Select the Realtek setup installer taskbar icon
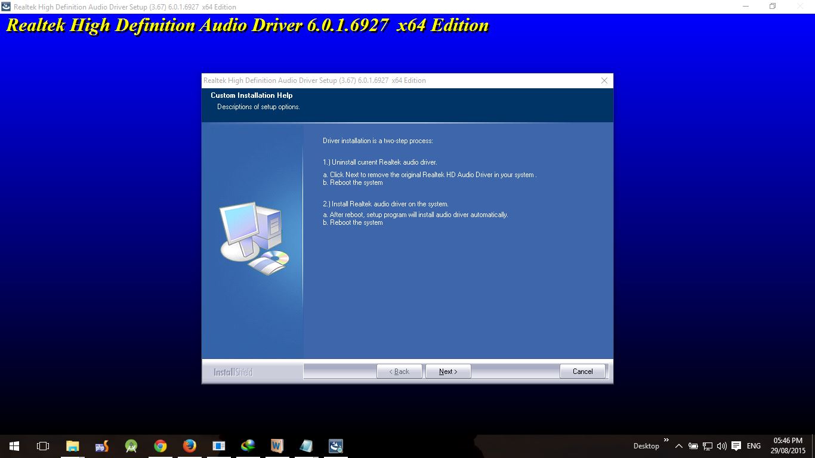The width and height of the screenshot is (815, 458). tap(336, 446)
